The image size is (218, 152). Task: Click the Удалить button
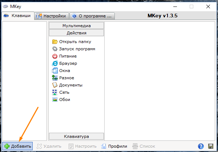[49, 146]
